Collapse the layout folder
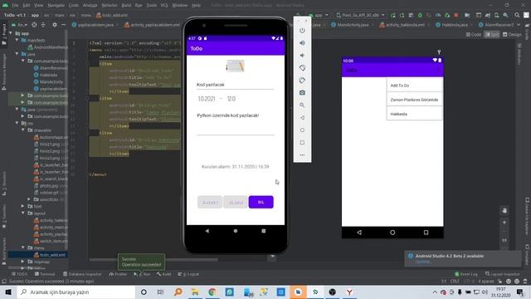 pyautogui.click(x=23, y=213)
